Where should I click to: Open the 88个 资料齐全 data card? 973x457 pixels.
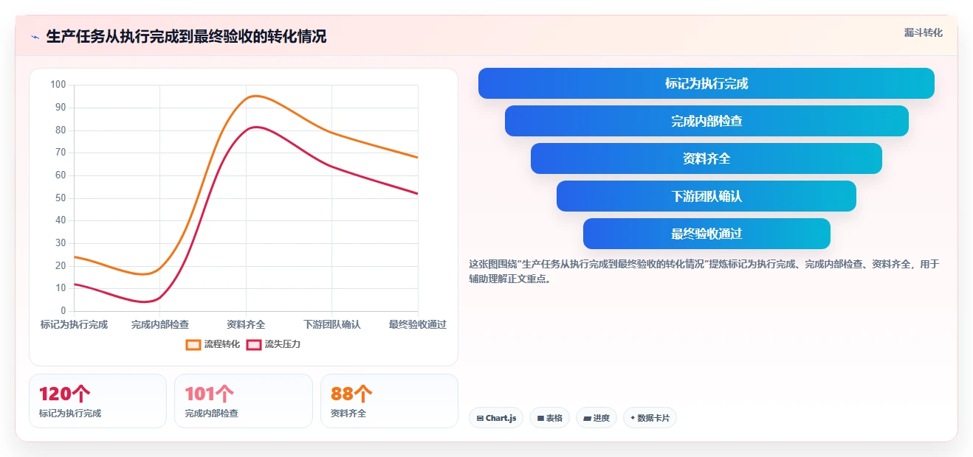click(389, 401)
